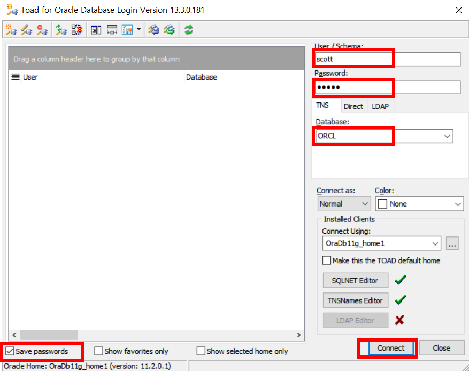Close the Toad Database Login window

tap(458, 10)
